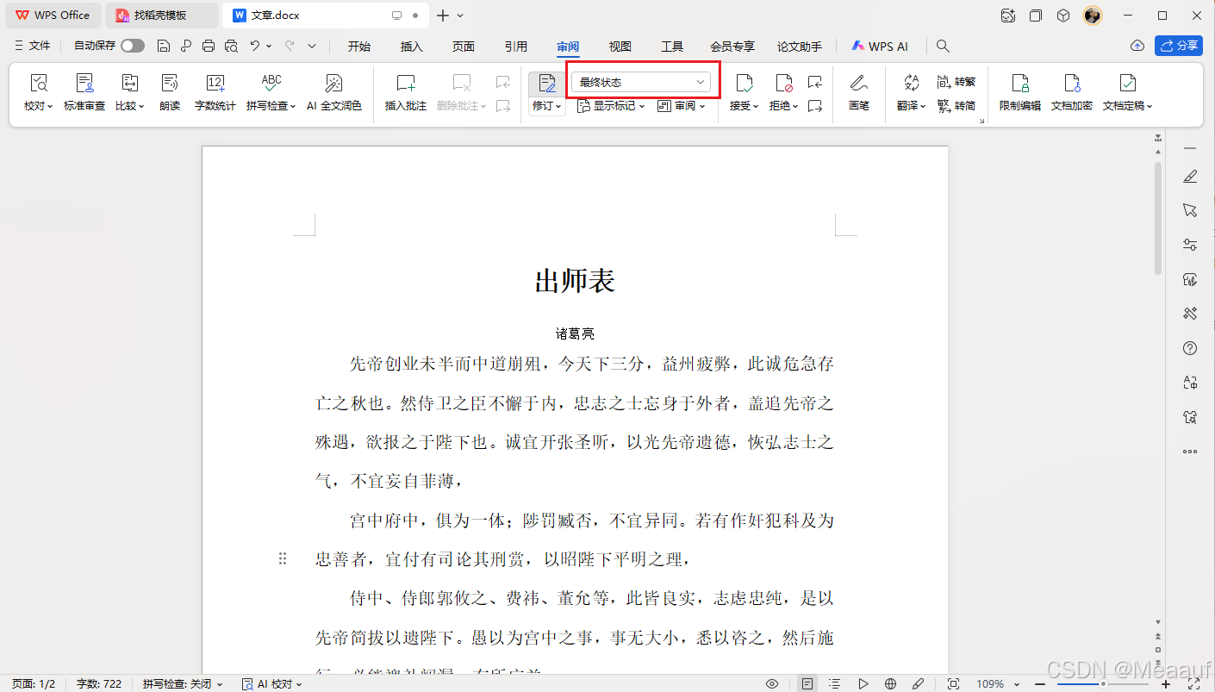Viewport: 1215px width, 692px height.
Task: Switch to page view icon in status bar
Action: tap(807, 683)
